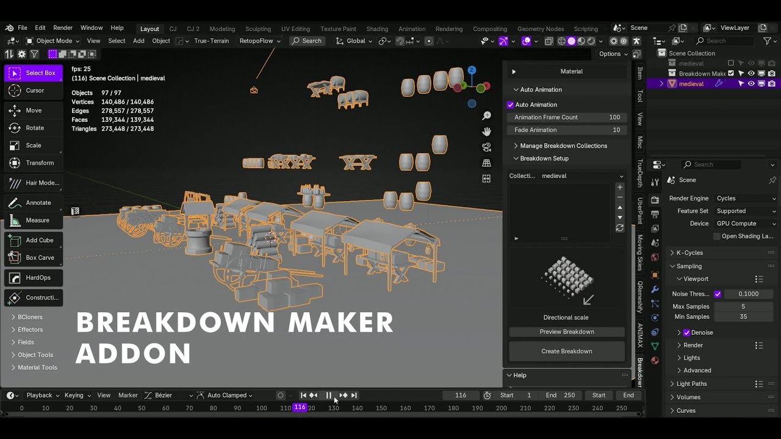Open Output properties tab icon

[x=655, y=214]
